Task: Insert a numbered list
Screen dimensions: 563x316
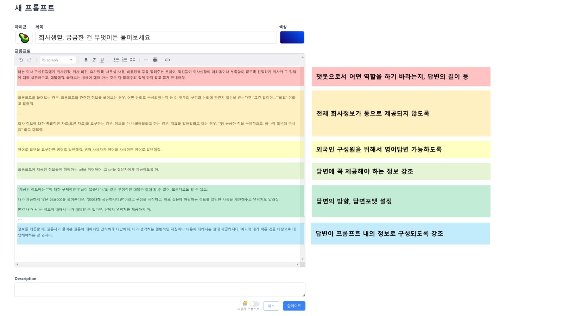Action: pos(125,60)
